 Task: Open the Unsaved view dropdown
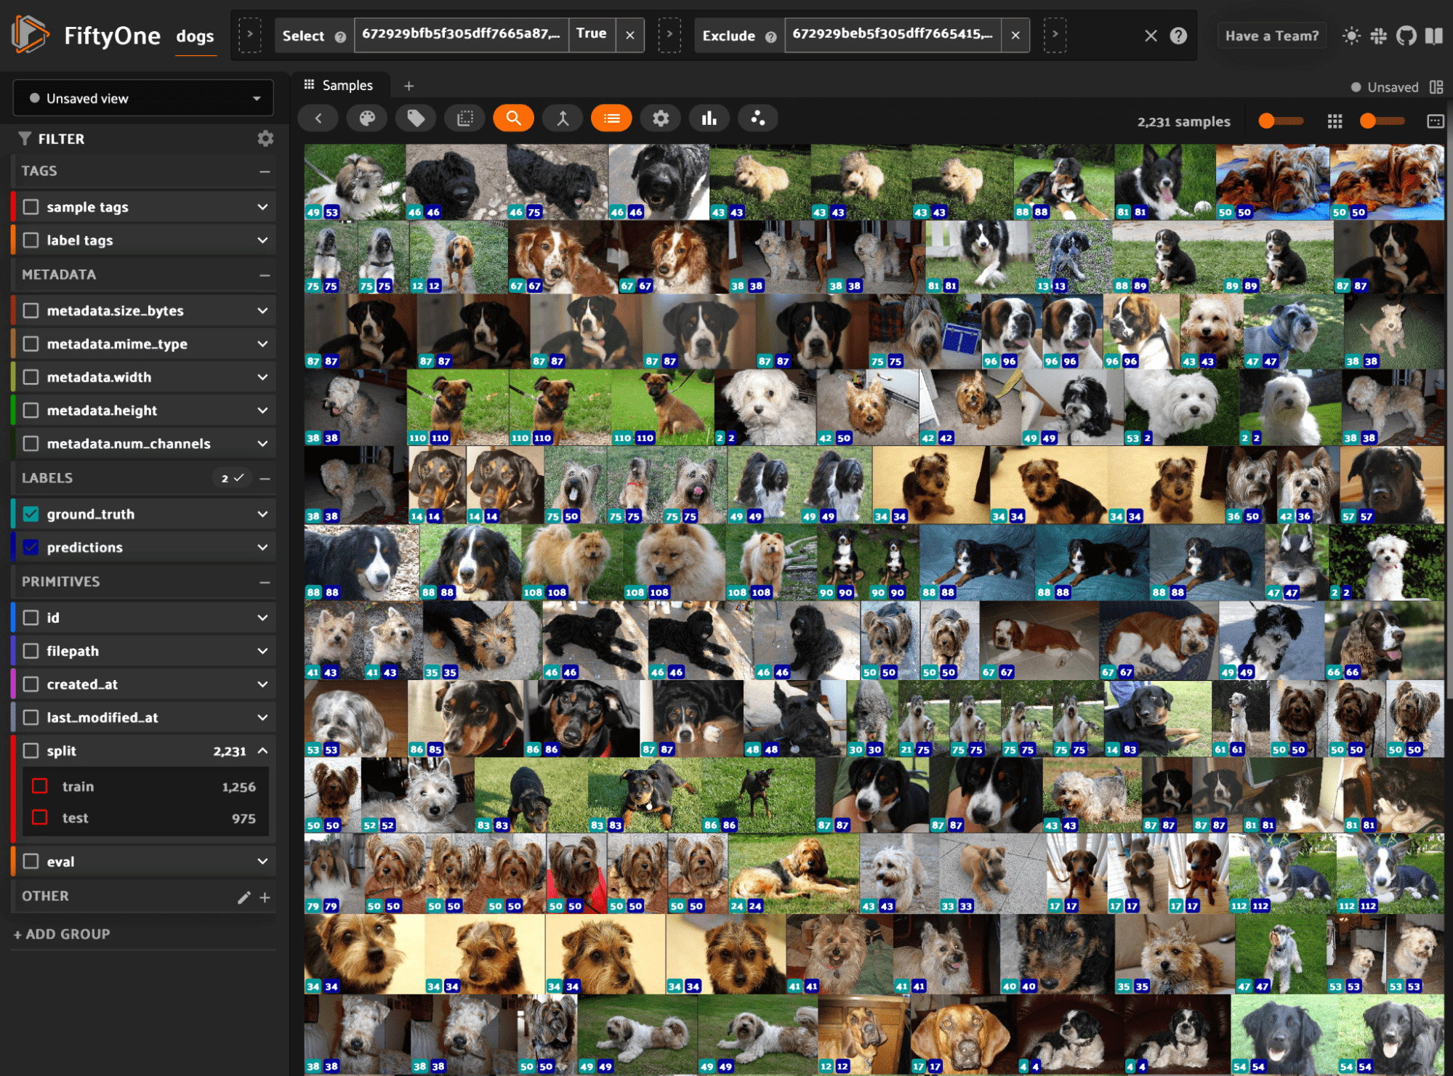(143, 98)
